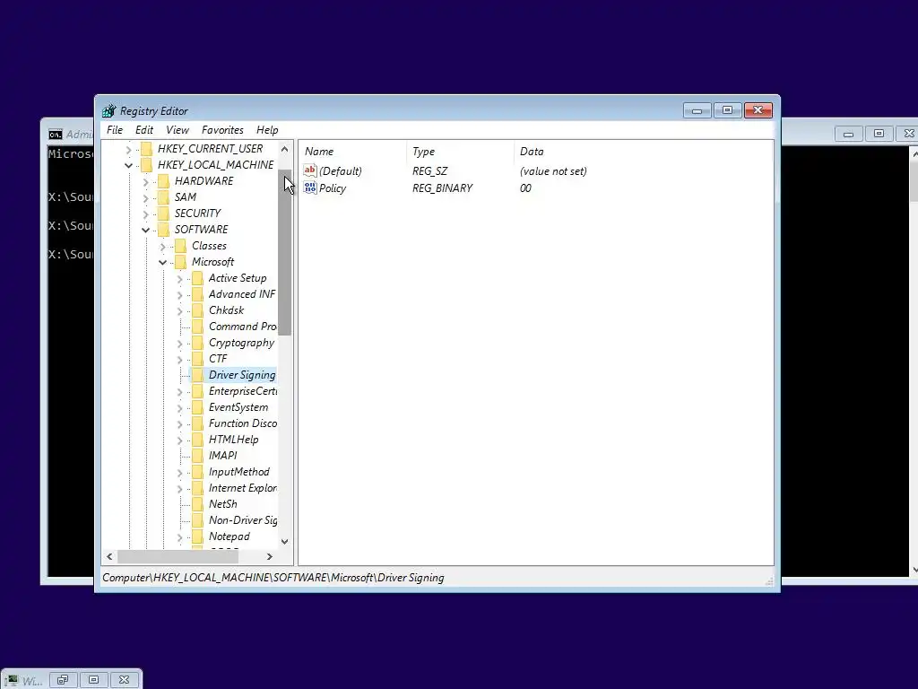This screenshot has width=918, height=689.
Task: Click the Driver Signing folder icon
Action: point(198,374)
